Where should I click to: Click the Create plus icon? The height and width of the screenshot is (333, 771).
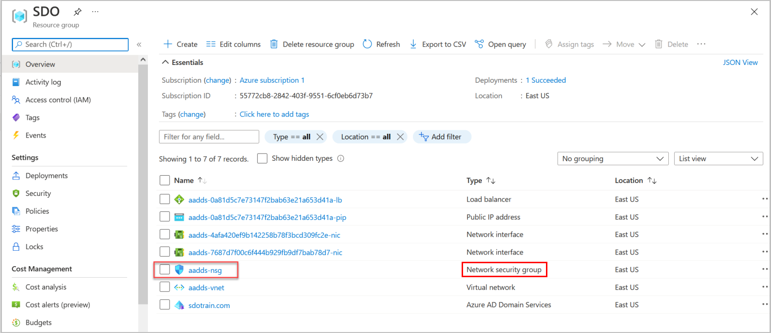click(x=168, y=44)
